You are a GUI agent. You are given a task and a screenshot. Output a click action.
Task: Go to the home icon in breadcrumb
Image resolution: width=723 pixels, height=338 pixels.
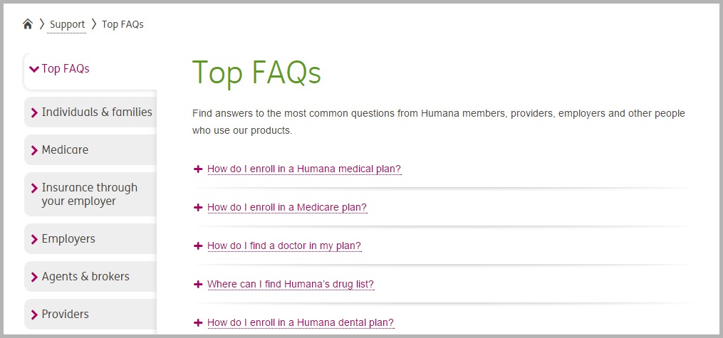(x=28, y=24)
